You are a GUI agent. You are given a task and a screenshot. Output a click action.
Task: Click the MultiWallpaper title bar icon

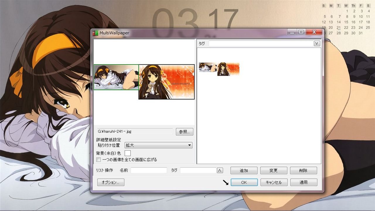coord(95,33)
